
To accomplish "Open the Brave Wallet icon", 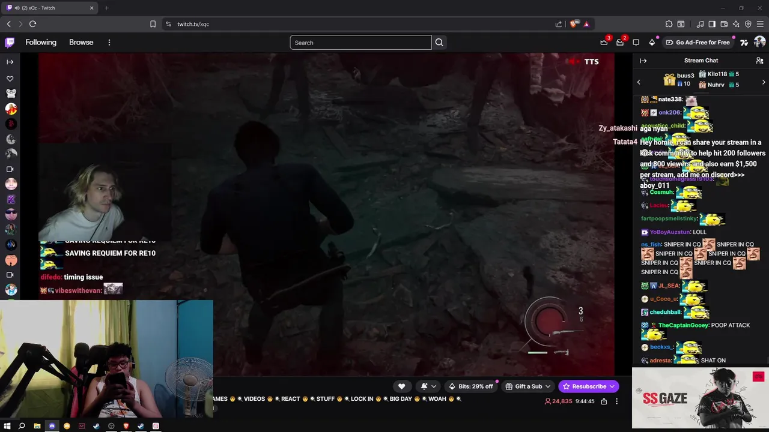I will pyautogui.click(x=724, y=24).
